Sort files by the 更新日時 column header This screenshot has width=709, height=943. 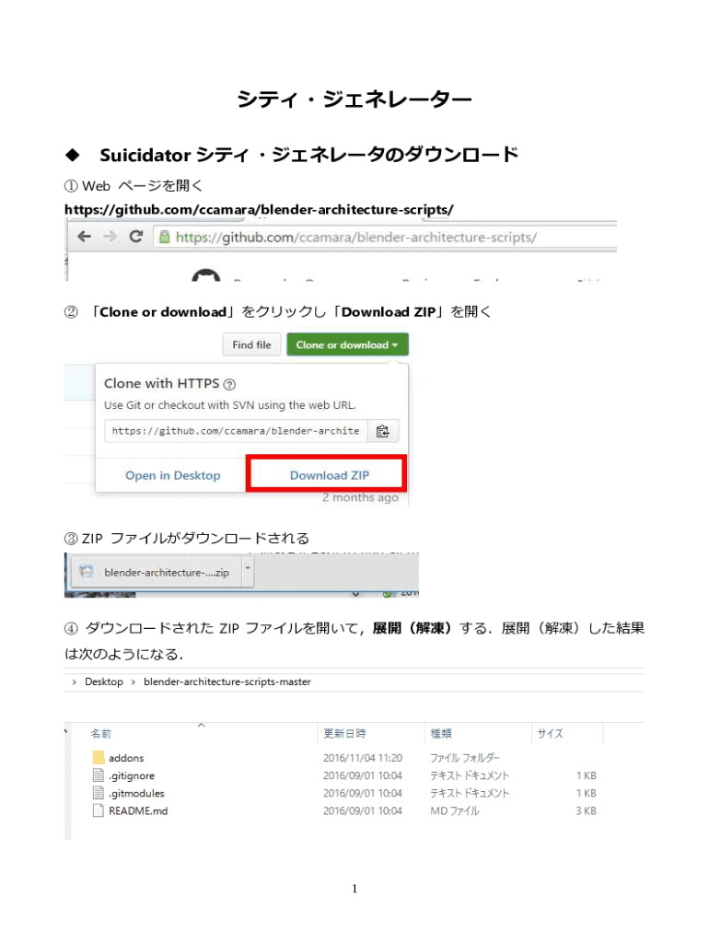[344, 734]
